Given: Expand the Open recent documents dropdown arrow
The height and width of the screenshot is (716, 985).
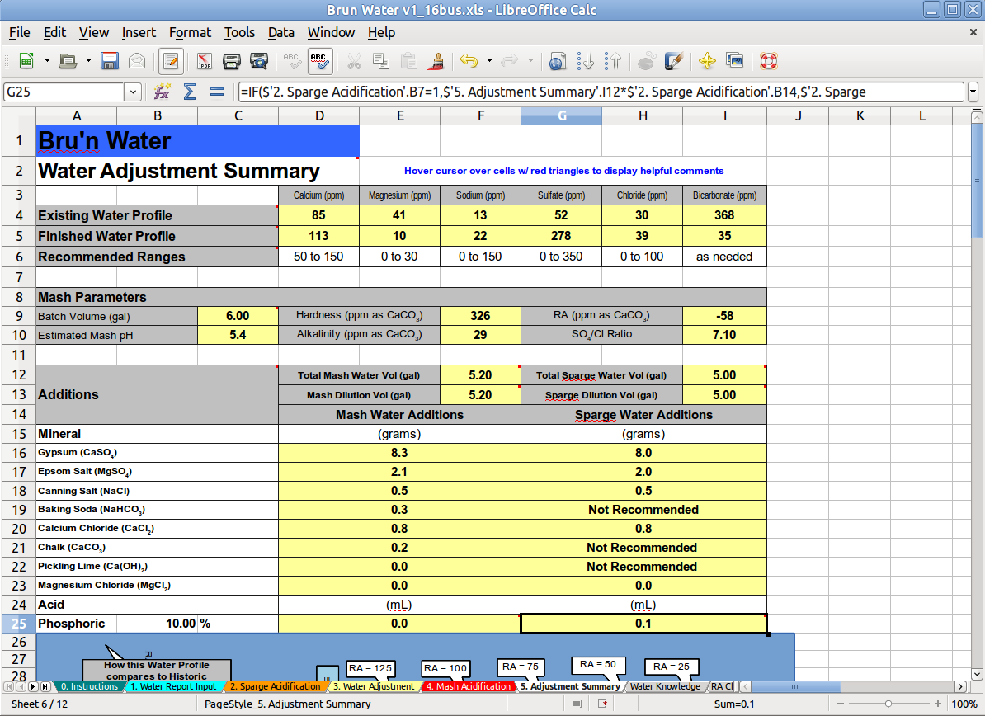Looking at the screenshot, I should (x=88, y=61).
